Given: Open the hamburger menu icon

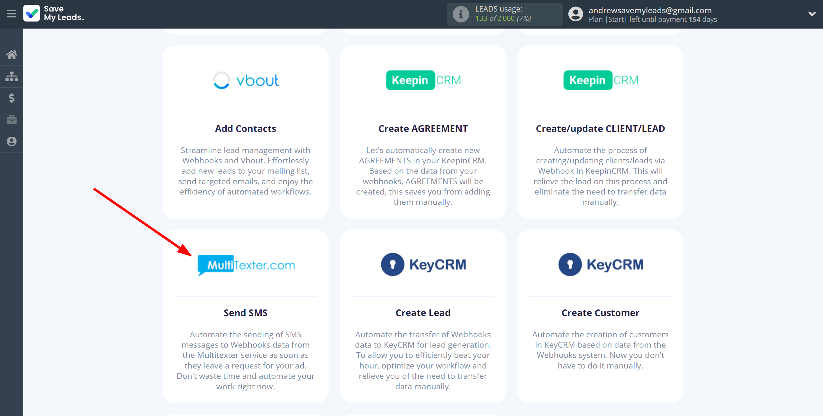Looking at the screenshot, I should 12,13.
